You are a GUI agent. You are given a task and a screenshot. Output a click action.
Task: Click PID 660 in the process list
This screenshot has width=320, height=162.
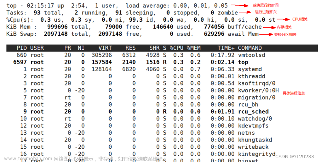coord(22,55)
